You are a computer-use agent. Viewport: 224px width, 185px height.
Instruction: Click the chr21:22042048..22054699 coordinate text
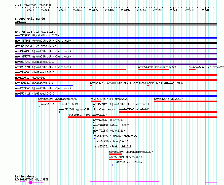coord(33,5)
